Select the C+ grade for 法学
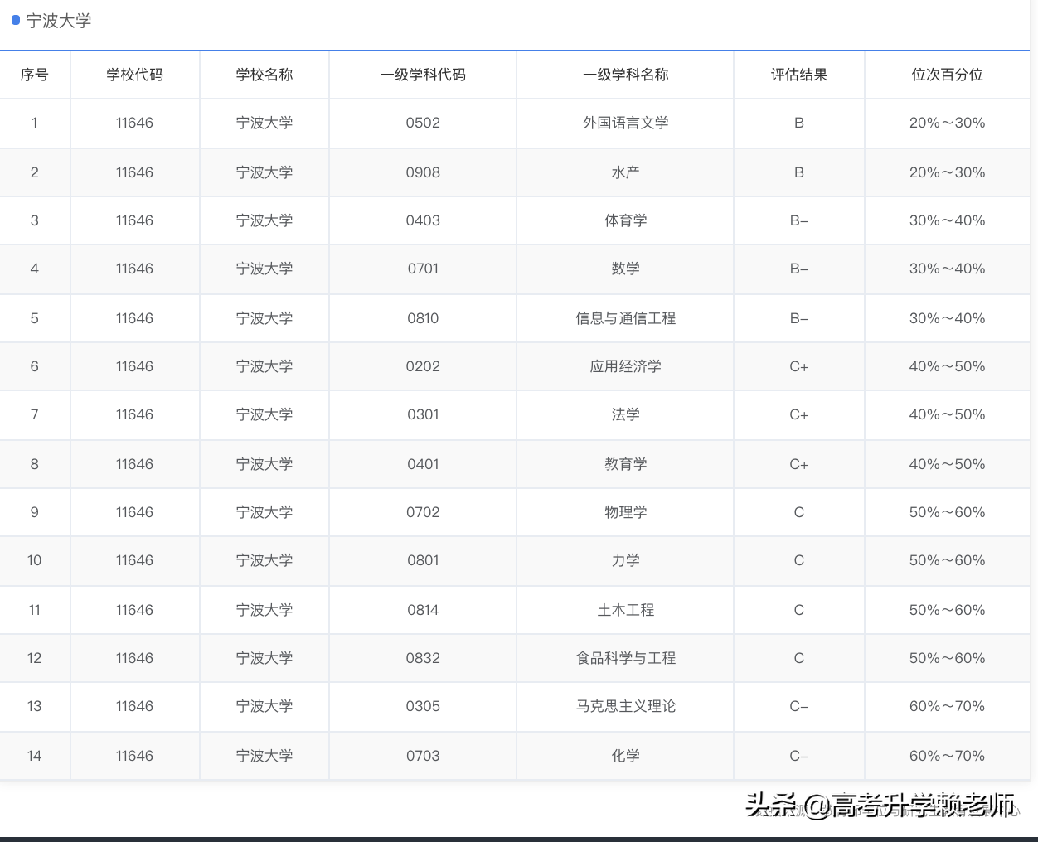Screen dimensions: 1038x842 click(798, 414)
